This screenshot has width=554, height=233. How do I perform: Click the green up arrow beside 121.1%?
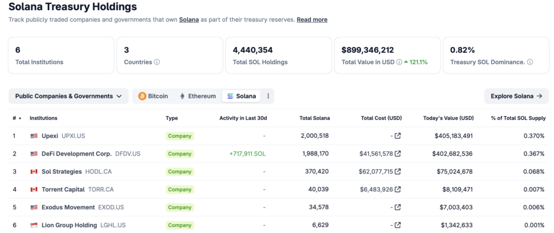(x=406, y=62)
